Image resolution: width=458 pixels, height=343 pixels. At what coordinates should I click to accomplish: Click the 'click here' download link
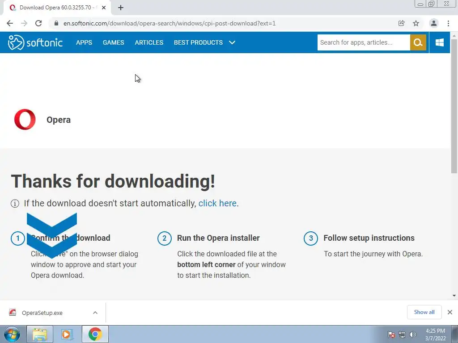pyautogui.click(x=217, y=203)
